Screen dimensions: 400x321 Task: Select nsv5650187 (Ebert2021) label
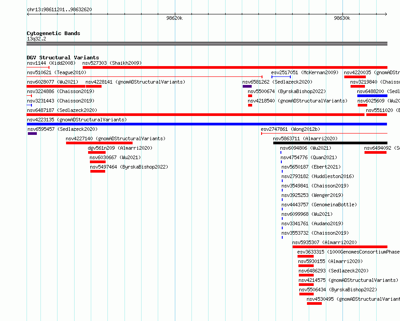[311, 167]
